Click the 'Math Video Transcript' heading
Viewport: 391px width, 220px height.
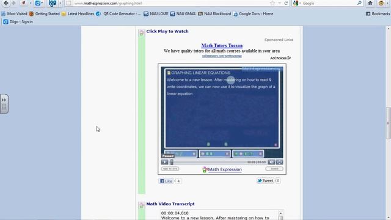170,204
